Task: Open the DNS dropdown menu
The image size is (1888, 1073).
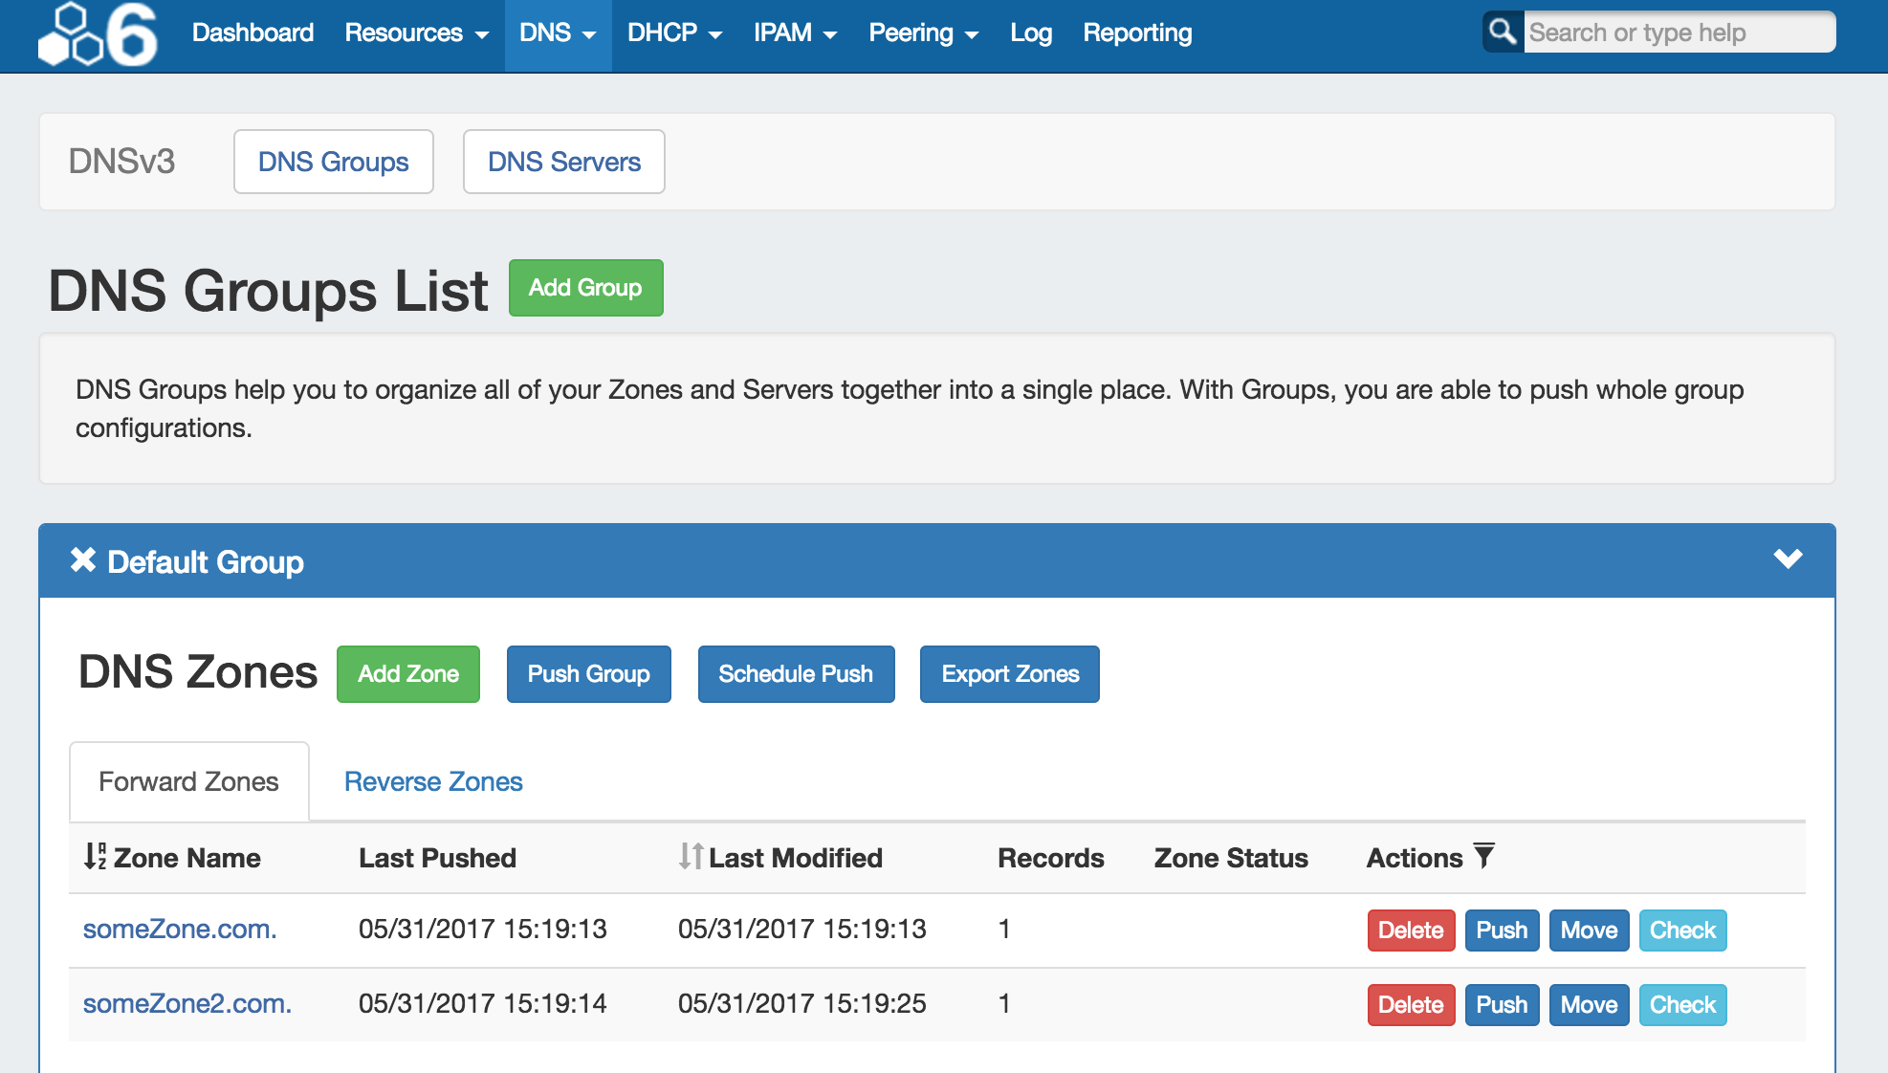Action: 558,33
